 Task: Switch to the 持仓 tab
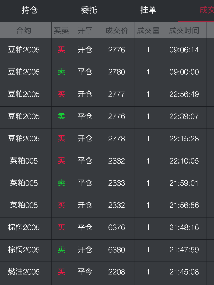point(30,10)
